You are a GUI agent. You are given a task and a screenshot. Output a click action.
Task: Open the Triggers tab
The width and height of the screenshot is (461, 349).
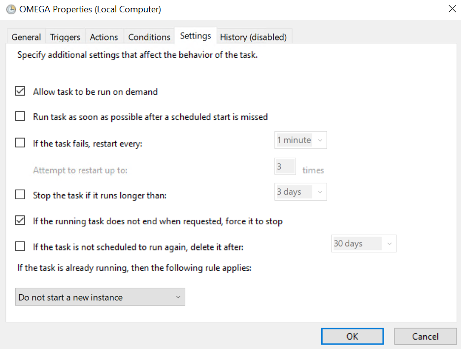65,37
